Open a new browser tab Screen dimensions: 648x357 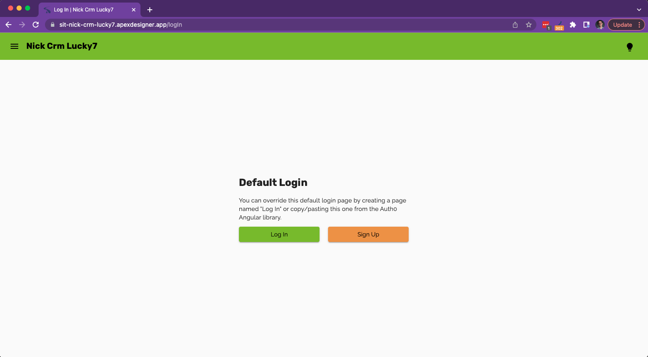coord(150,10)
